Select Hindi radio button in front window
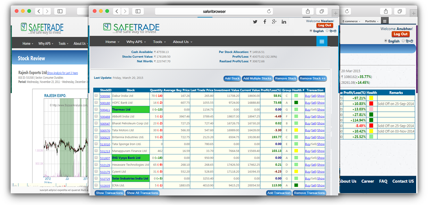Image resolution: width=428 pixels, height=205 pixels. coord(327,31)
